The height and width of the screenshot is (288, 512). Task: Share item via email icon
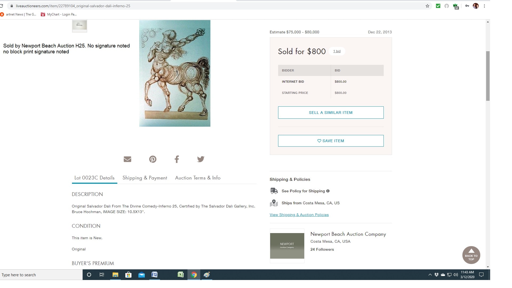[x=127, y=159]
